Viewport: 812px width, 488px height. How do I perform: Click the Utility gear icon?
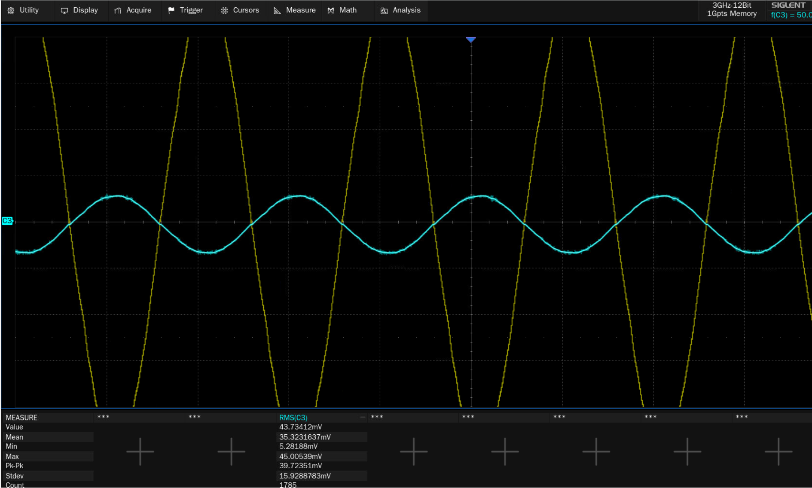[11, 10]
